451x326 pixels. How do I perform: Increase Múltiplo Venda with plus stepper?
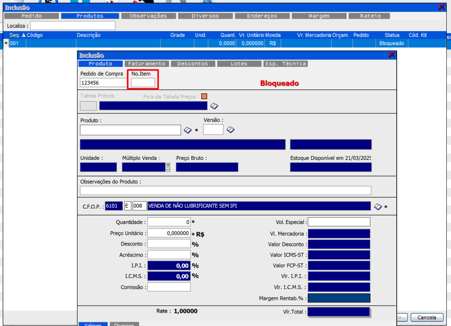pyautogui.click(x=168, y=165)
